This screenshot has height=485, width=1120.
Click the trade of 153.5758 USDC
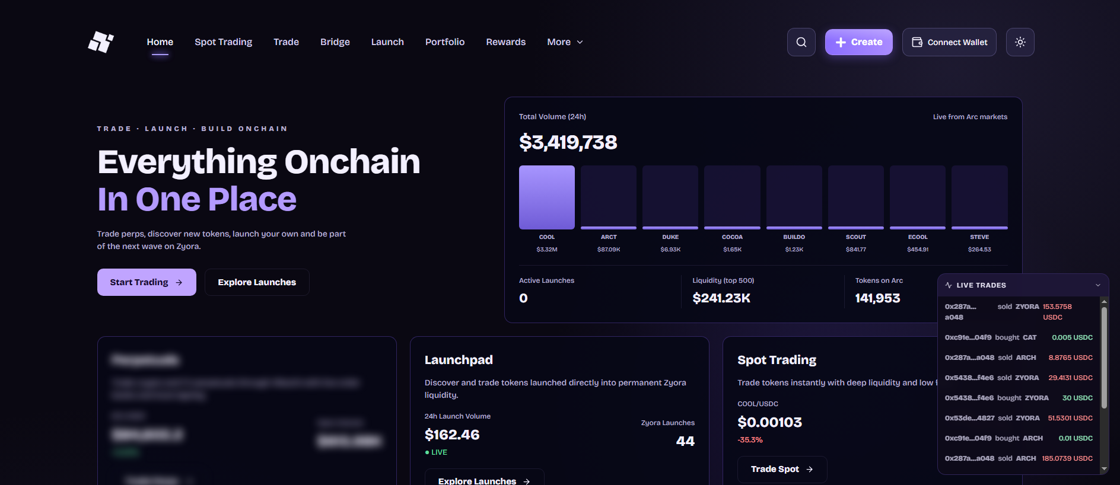point(1019,312)
